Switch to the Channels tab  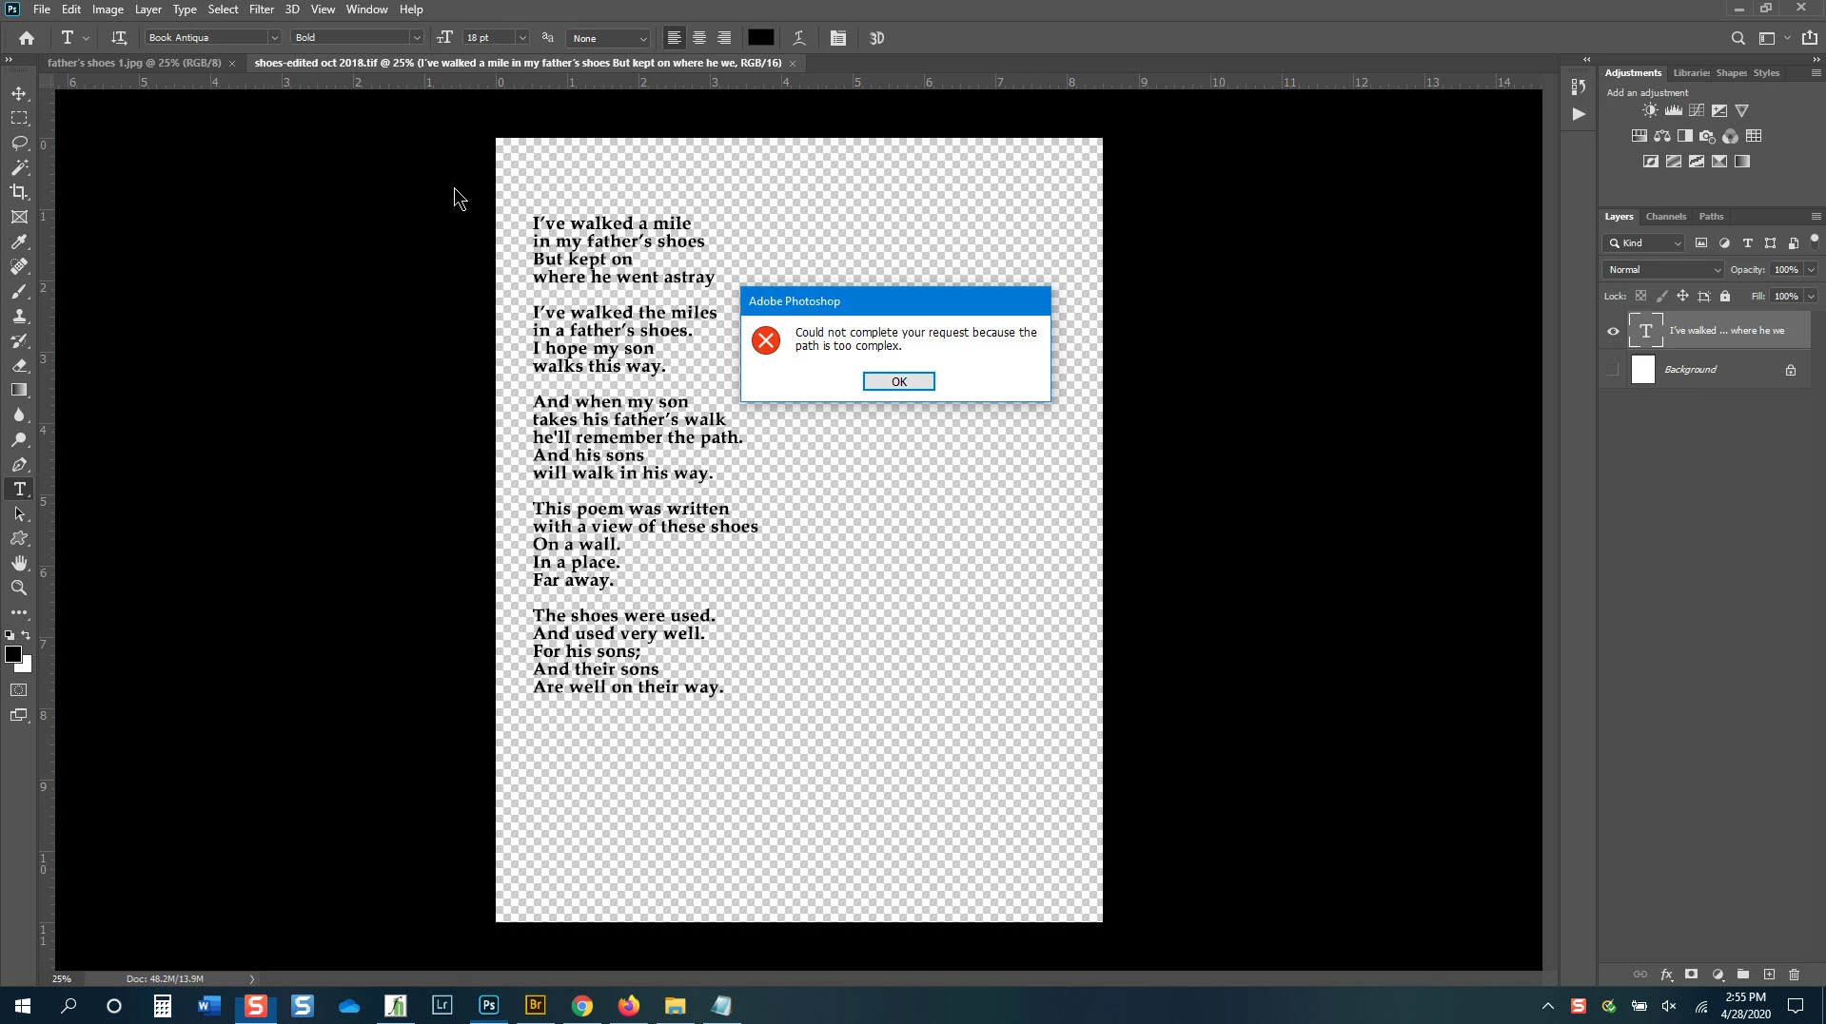click(x=1665, y=217)
